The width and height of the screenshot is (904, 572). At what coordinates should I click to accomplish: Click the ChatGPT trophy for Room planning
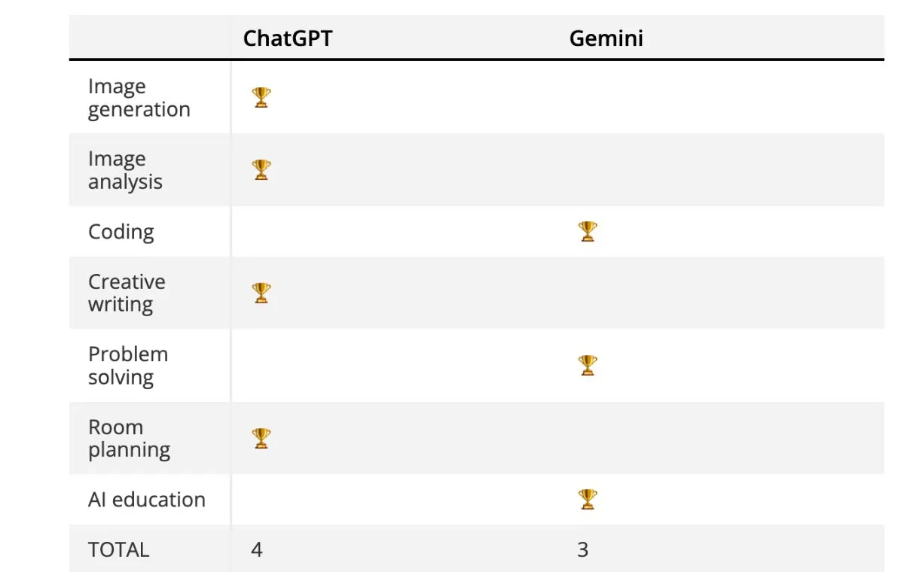(x=261, y=438)
